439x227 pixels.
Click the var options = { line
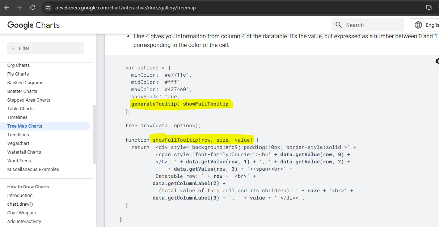pyautogui.click(x=148, y=68)
